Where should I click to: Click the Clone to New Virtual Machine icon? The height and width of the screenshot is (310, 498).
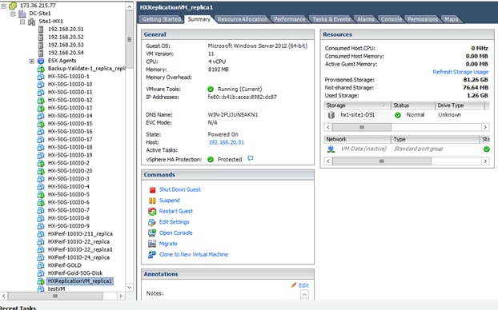pyautogui.click(x=152, y=255)
